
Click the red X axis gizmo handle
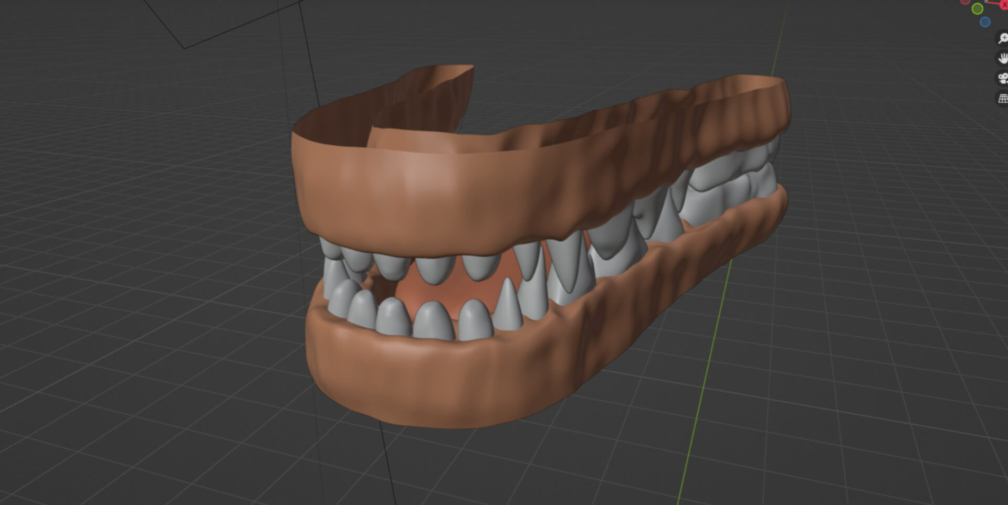[1004, 4]
